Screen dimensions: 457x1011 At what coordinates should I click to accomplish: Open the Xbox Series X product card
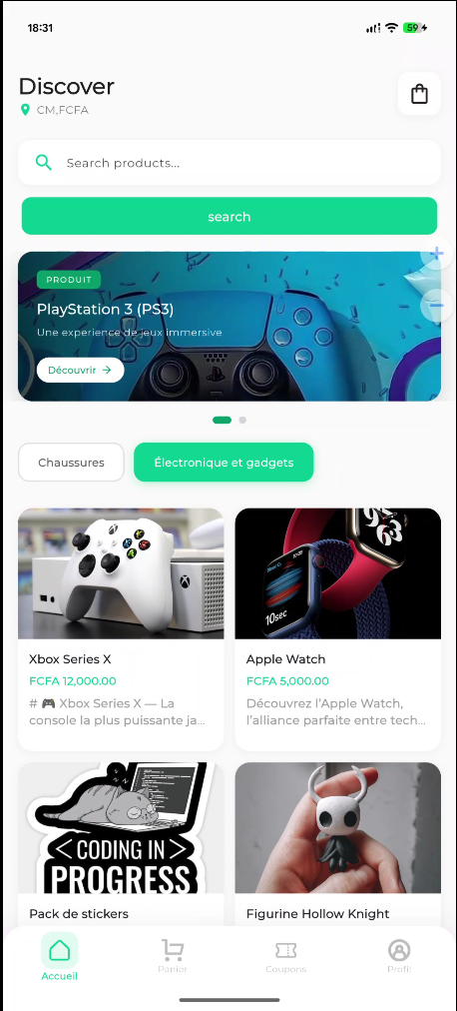(x=121, y=629)
